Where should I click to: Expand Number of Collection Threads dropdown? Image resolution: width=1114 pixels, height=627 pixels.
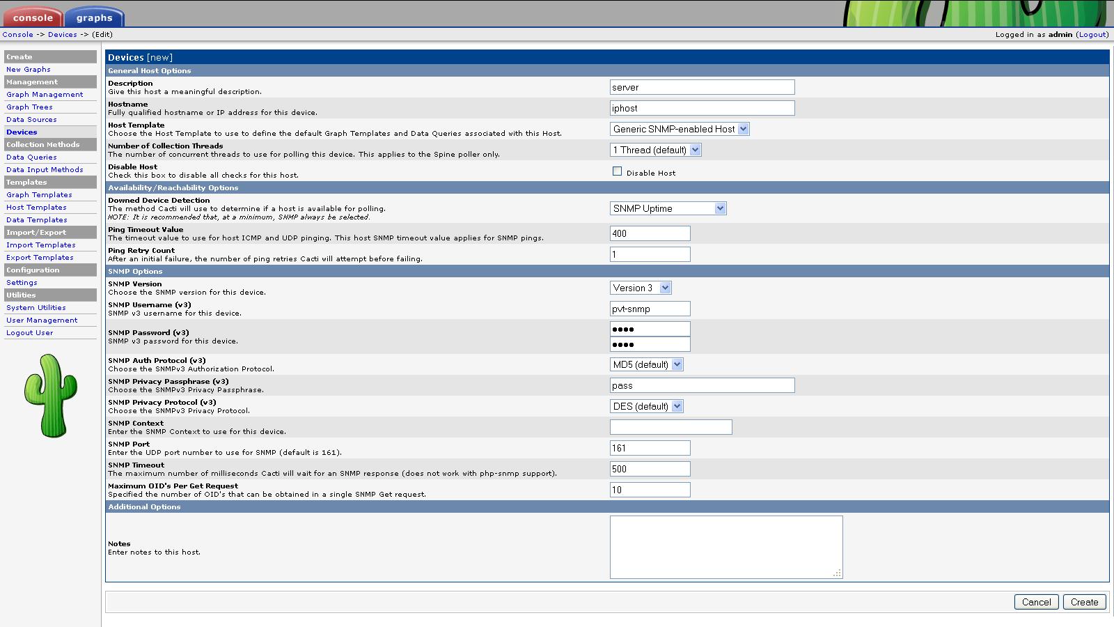(x=656, y=150)
